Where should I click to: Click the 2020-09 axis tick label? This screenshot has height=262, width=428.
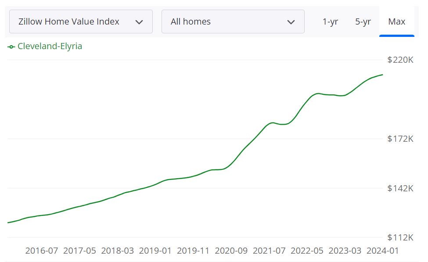[x=232, y=251]
